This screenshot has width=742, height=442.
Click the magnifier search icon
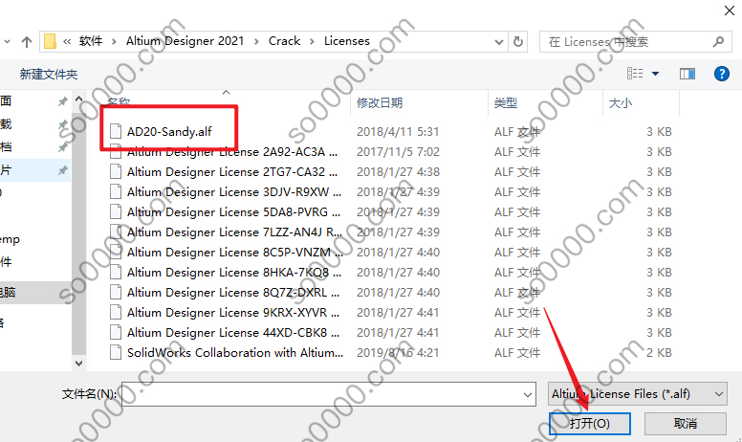coord(718,42)
